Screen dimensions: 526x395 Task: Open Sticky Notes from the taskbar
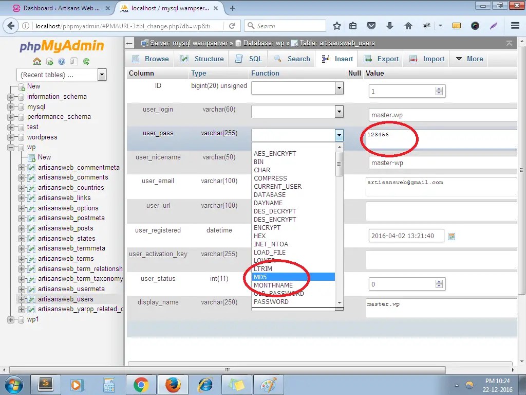coord(237,385)
